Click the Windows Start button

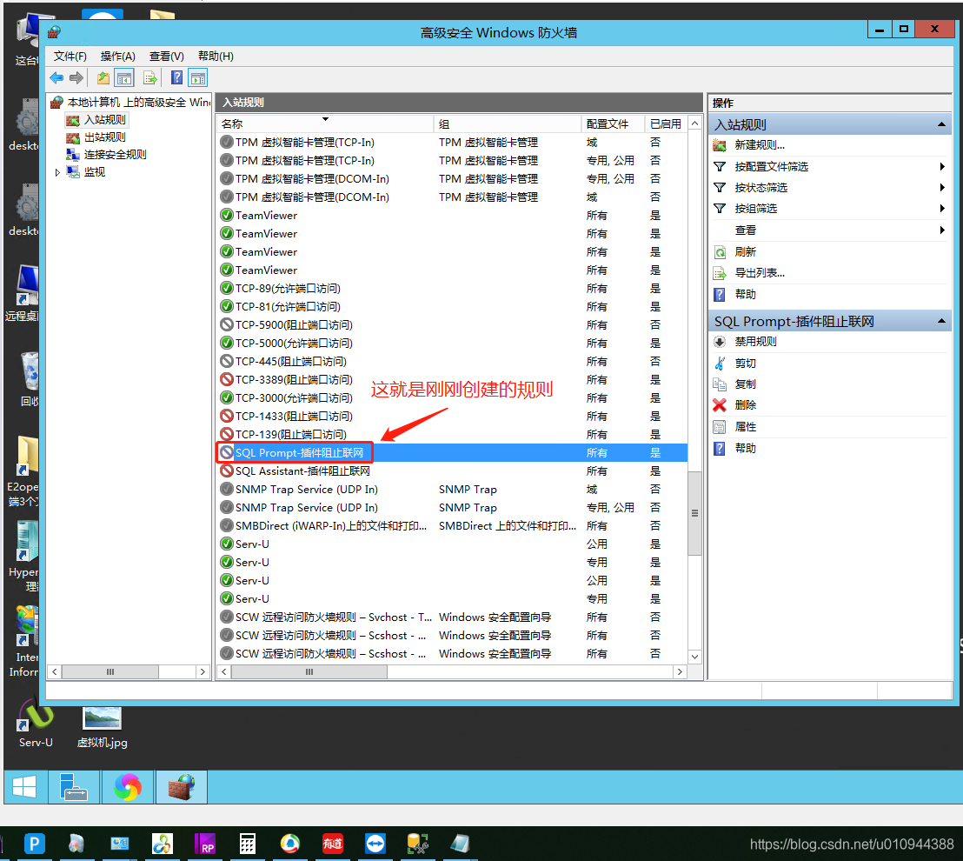[x=25, y=787]
